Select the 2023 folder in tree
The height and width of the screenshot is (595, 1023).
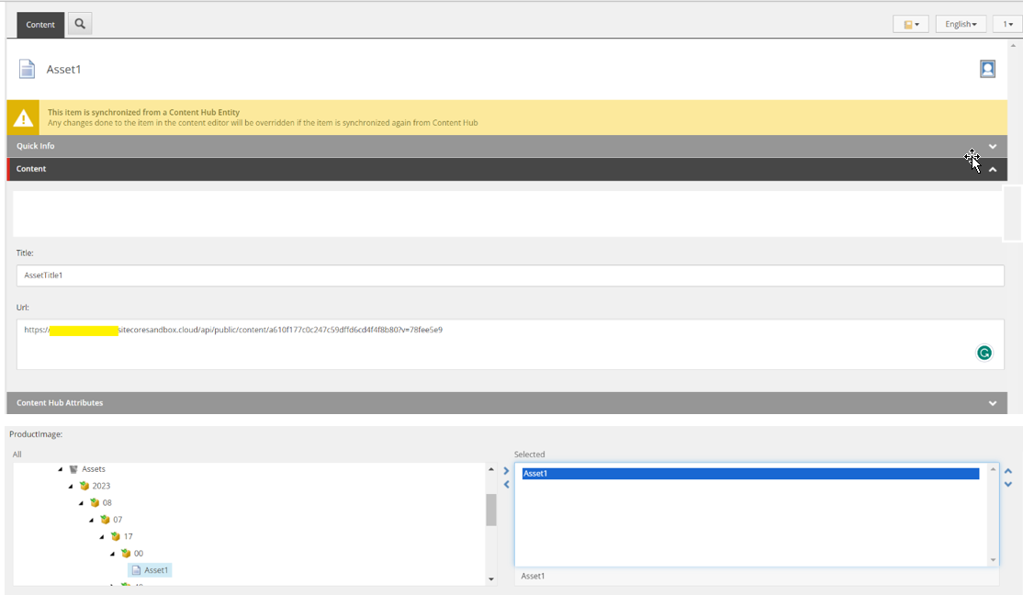tap(101, 486)
